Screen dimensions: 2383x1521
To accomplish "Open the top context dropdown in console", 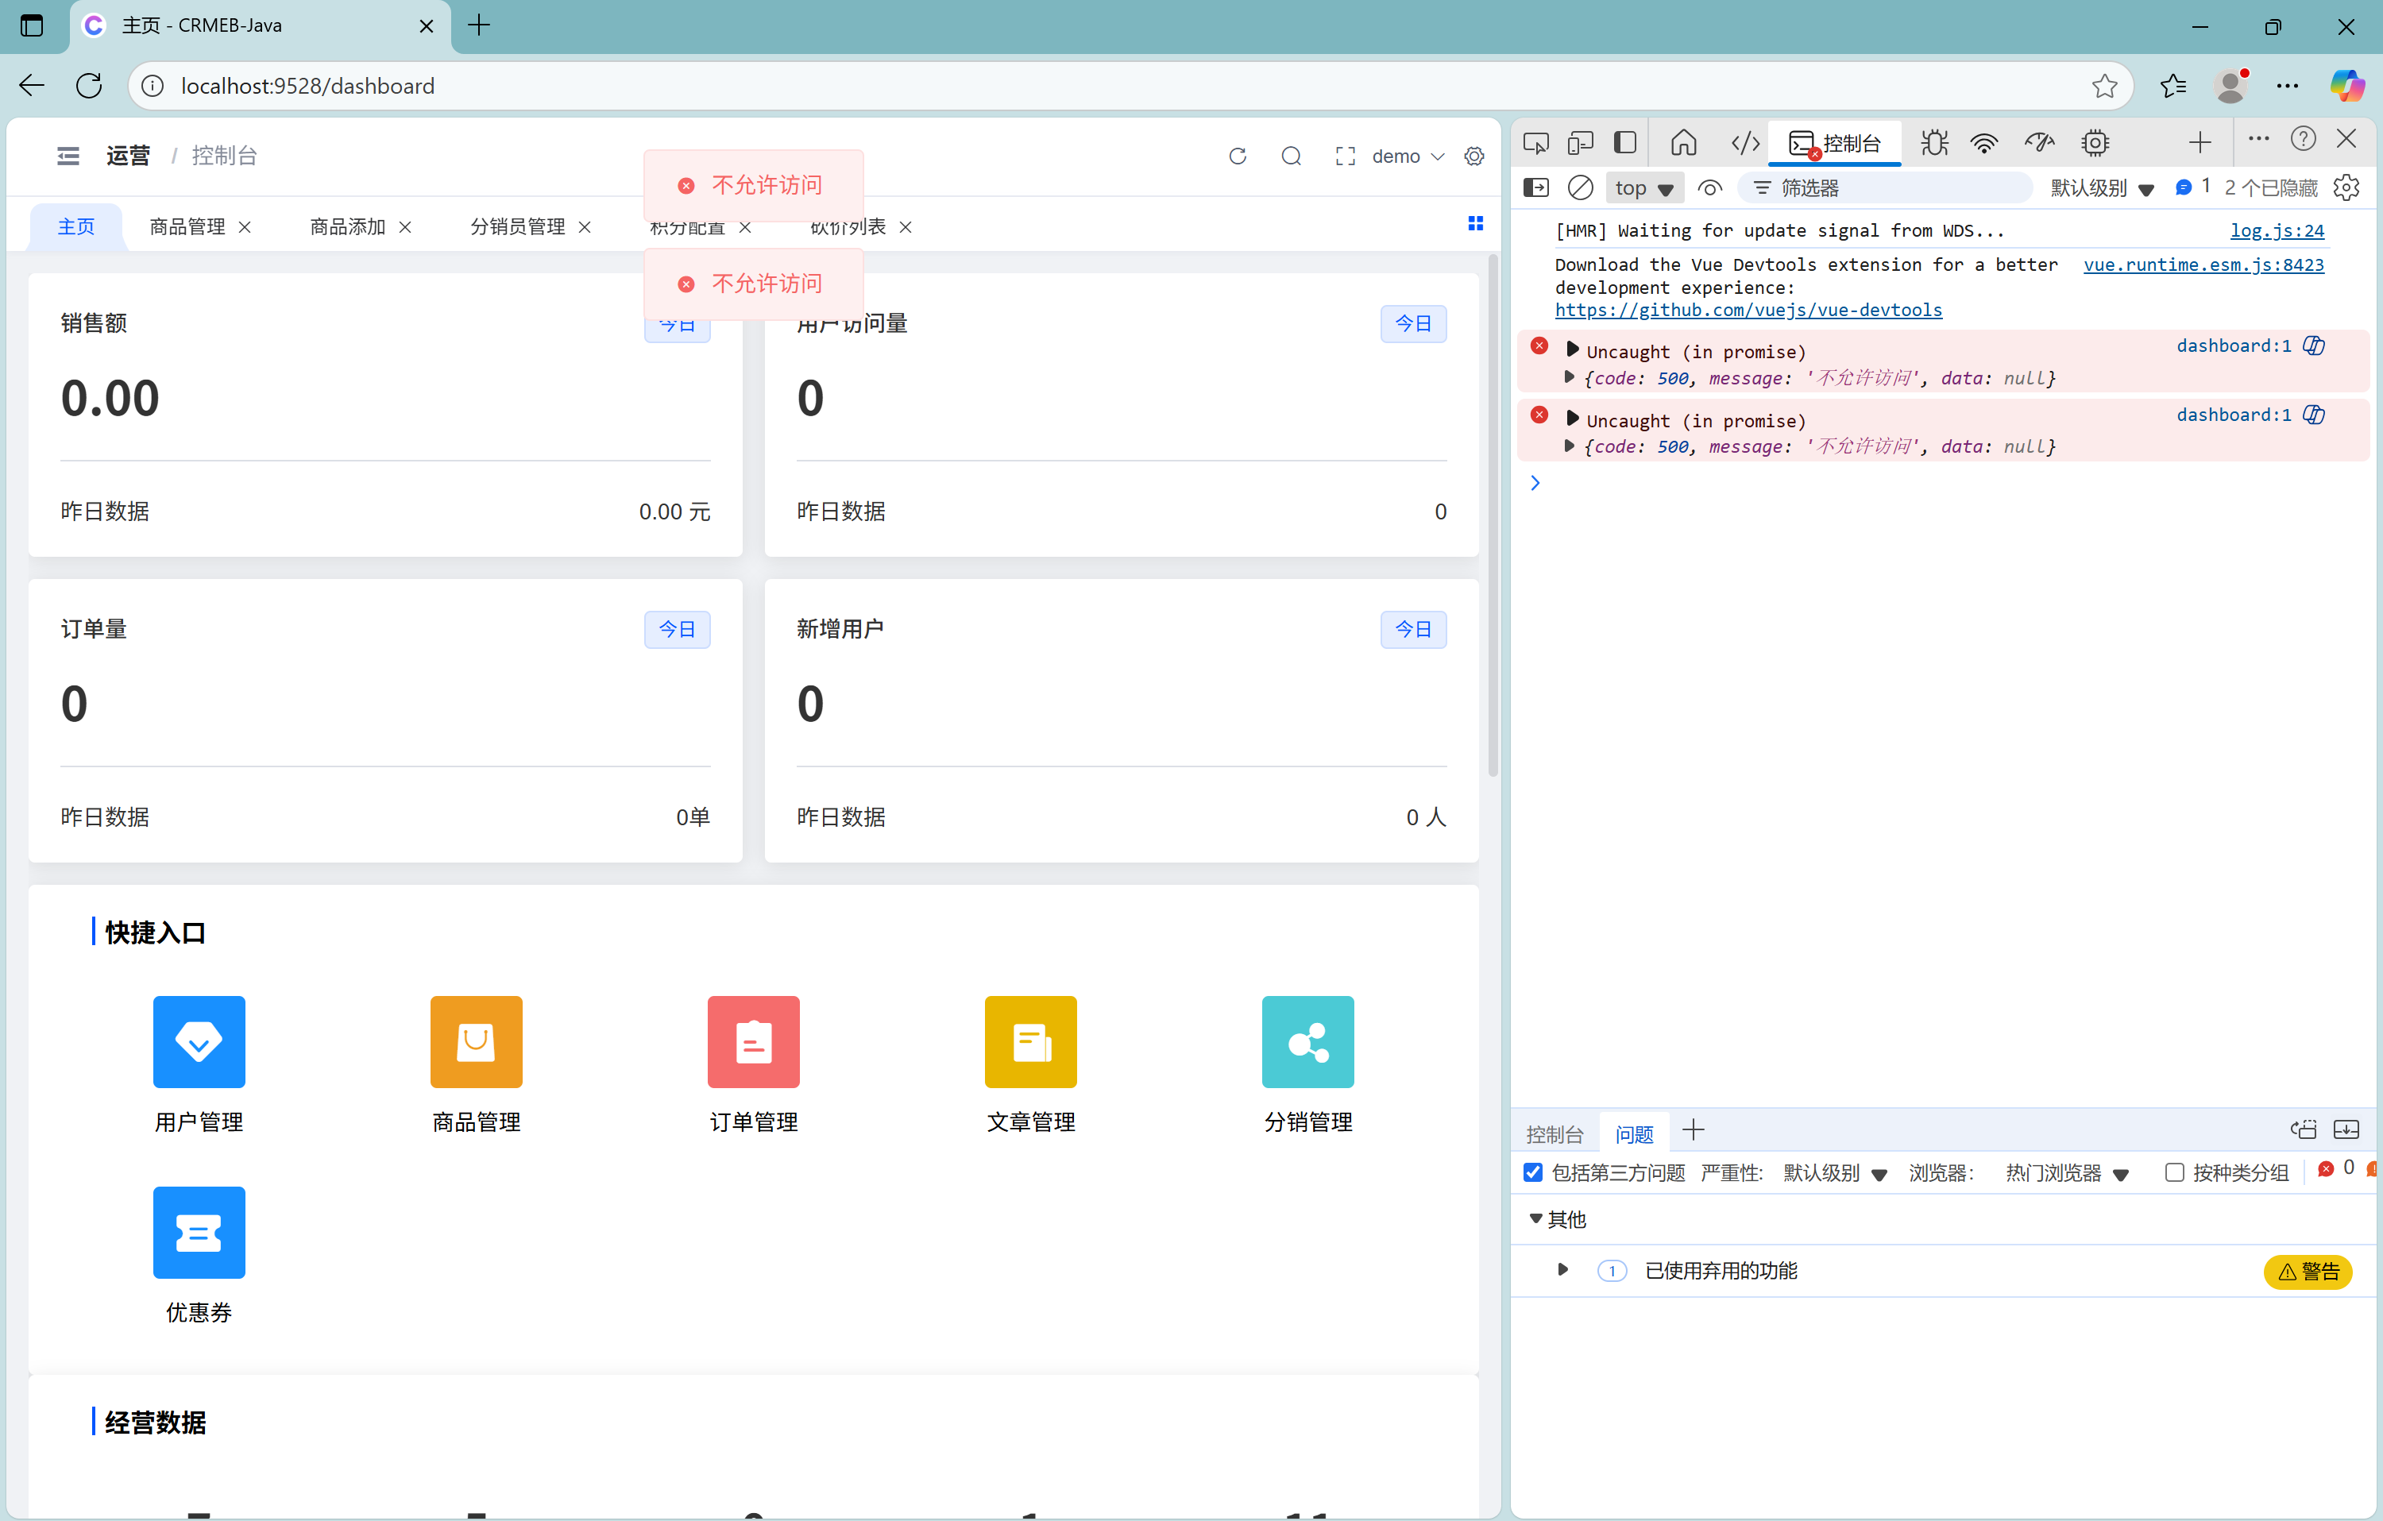I will click(x=1643, y=187).
